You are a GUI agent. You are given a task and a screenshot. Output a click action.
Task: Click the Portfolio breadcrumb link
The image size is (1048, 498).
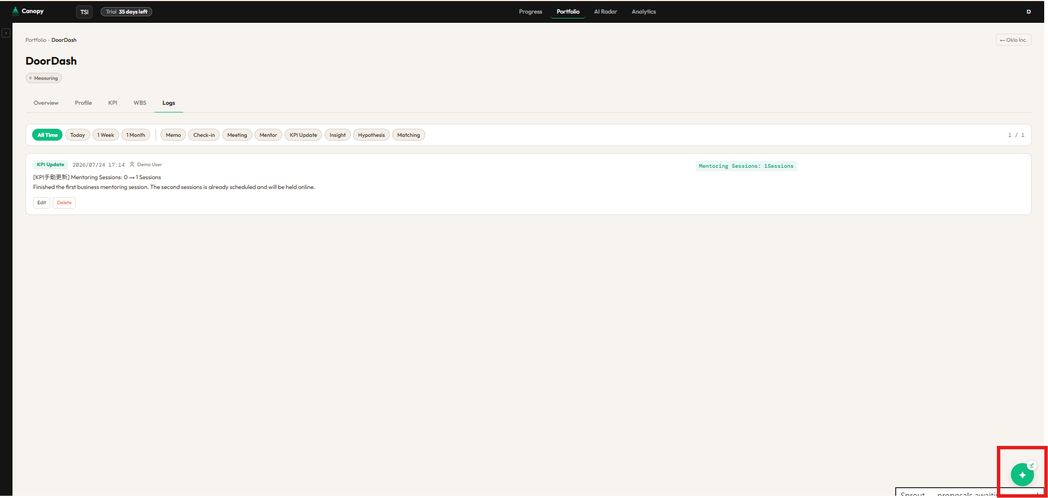pyautogui.click(x=36, y=40)
